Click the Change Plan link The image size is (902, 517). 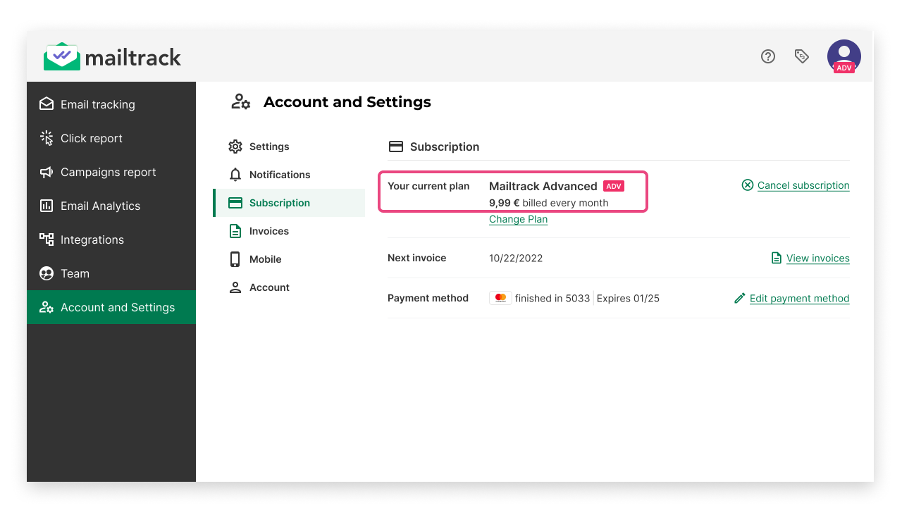point(518,219)
